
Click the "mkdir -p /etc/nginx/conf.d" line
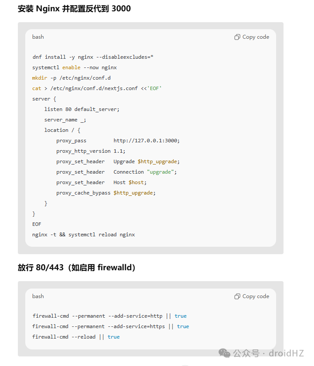[x=71, y=78]
